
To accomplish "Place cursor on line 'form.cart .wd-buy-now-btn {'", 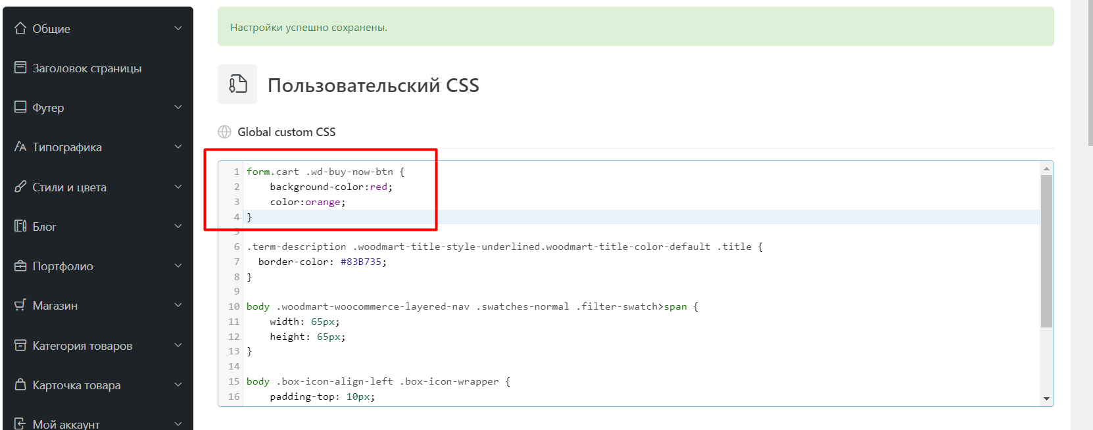I will pyautogui.click(x=326, y=172).
